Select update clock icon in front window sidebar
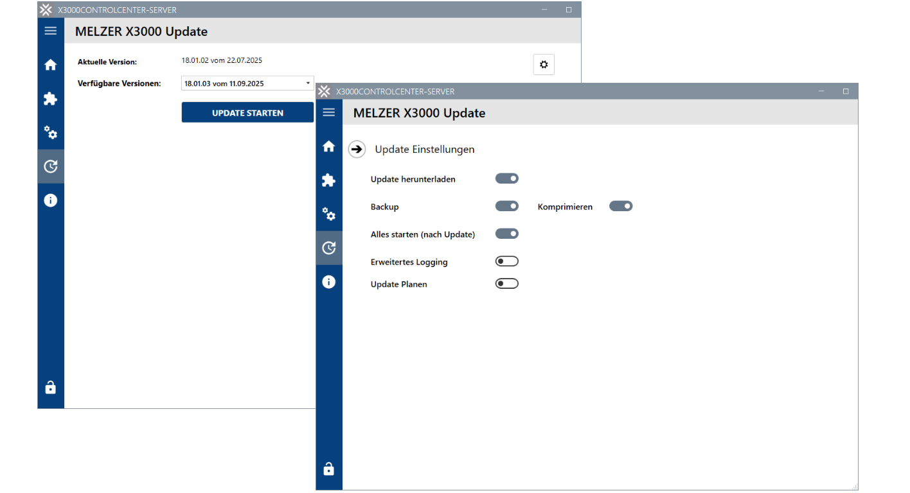 tap(328, 248)
